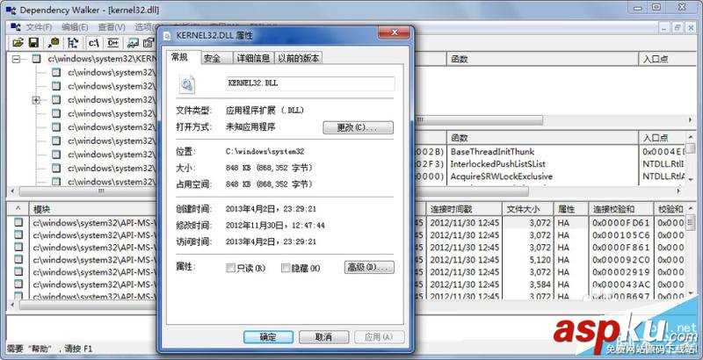Click upper function list horizontal scrollbar thumb
This screenshot has width=703, height=360.
click(479, 120)
